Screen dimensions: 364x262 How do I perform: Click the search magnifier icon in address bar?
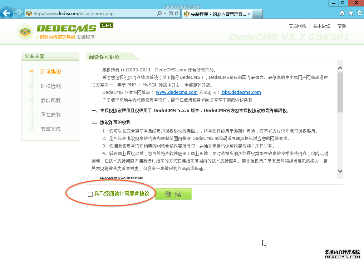pos(159,14)
